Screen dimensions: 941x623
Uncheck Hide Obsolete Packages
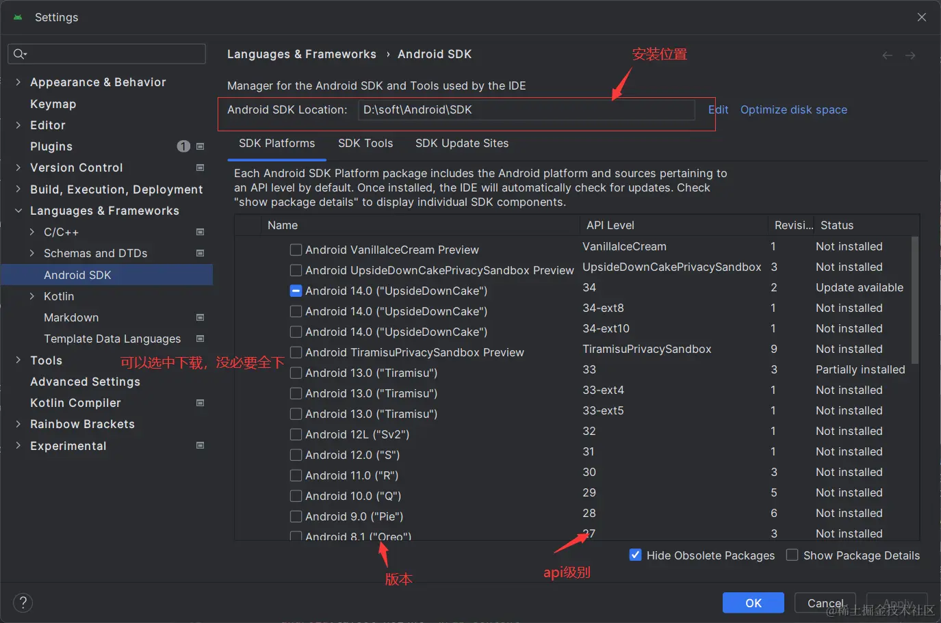[635, 555]
